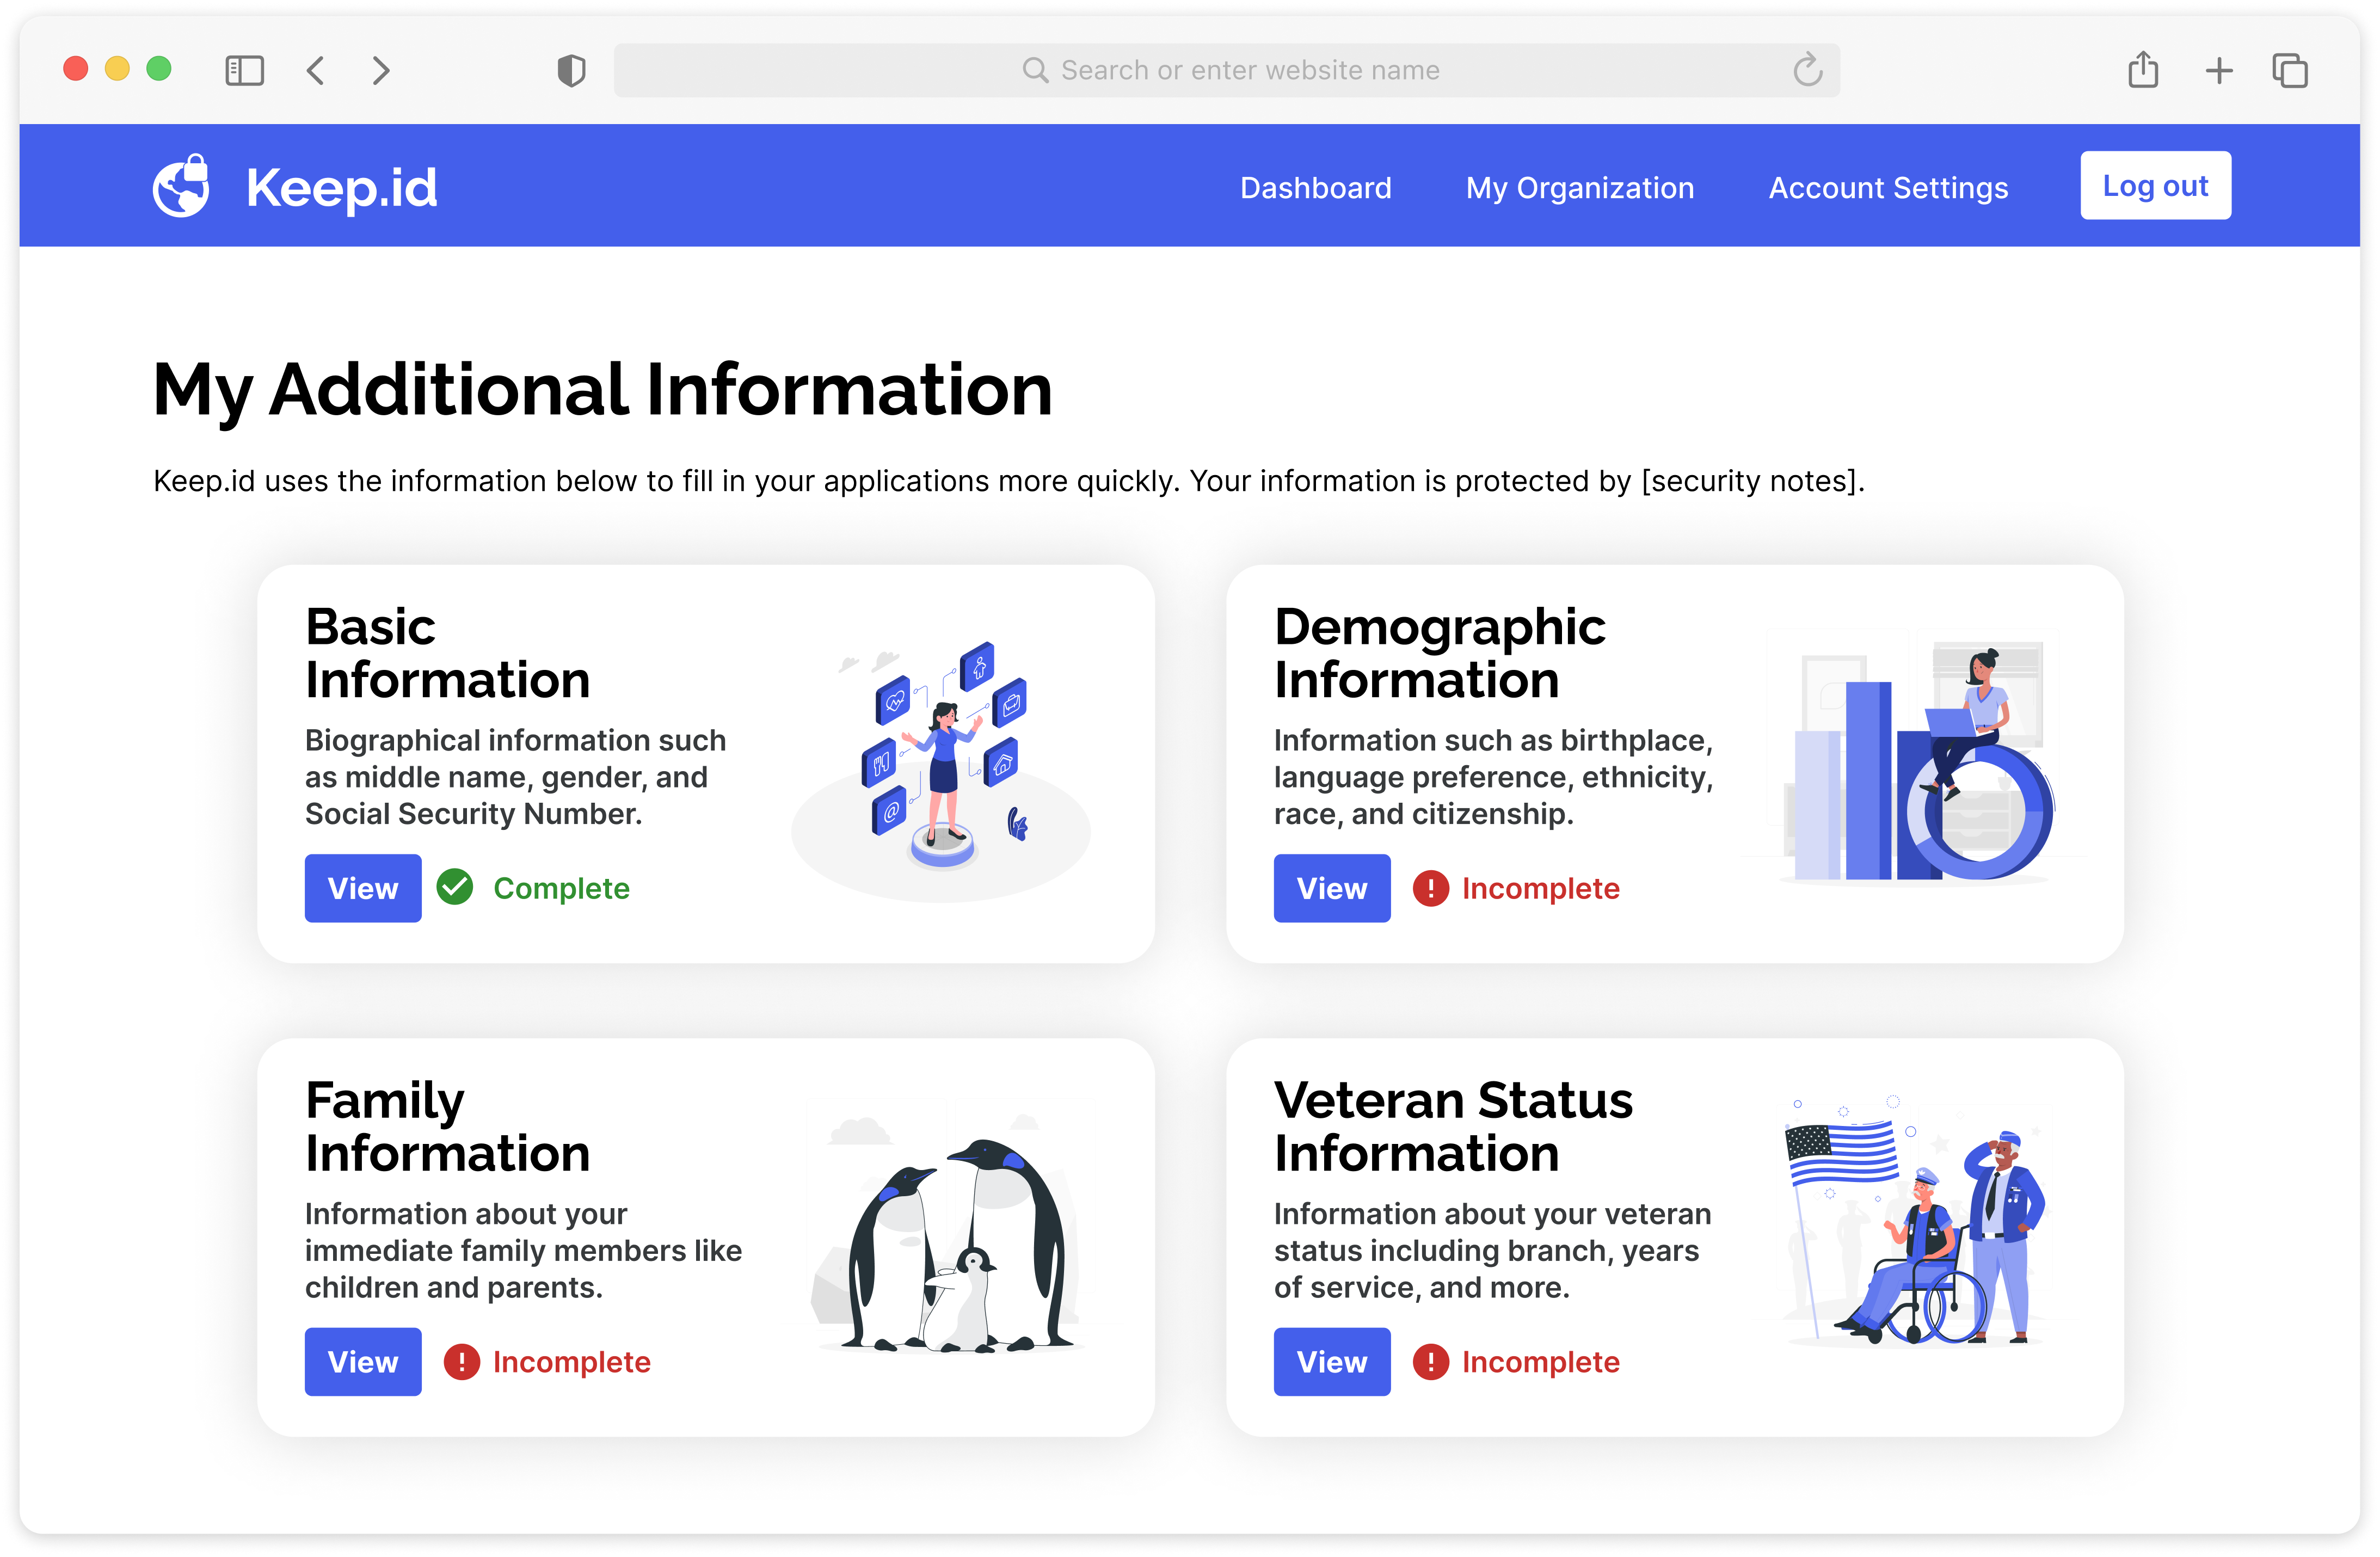Show tab overview icon
Image resolution: width=2380 pixels, height=1557 pixels.
click(2290, 70)
